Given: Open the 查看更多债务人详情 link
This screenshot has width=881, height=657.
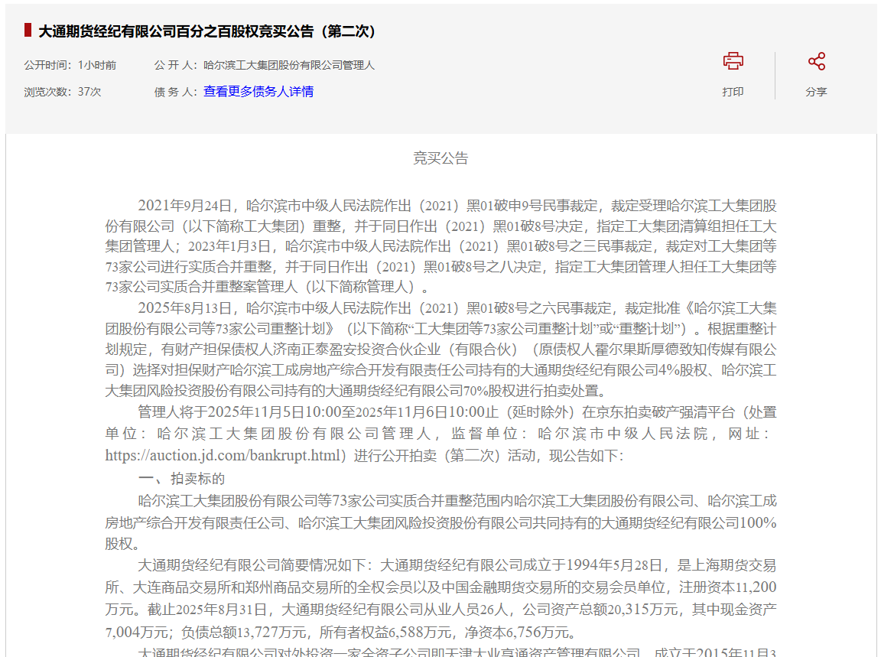Looking at the screenshot, I should [x=258, y=91].
